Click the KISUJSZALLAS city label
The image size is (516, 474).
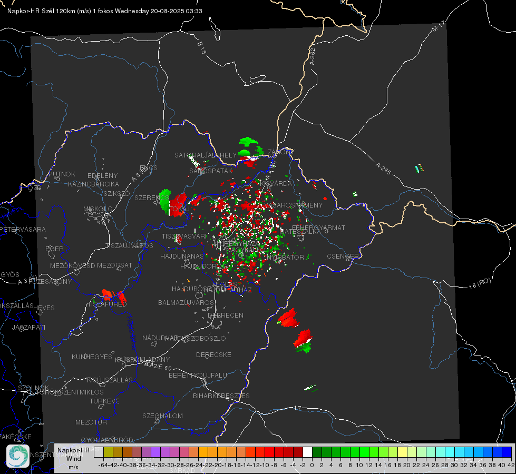110,380
